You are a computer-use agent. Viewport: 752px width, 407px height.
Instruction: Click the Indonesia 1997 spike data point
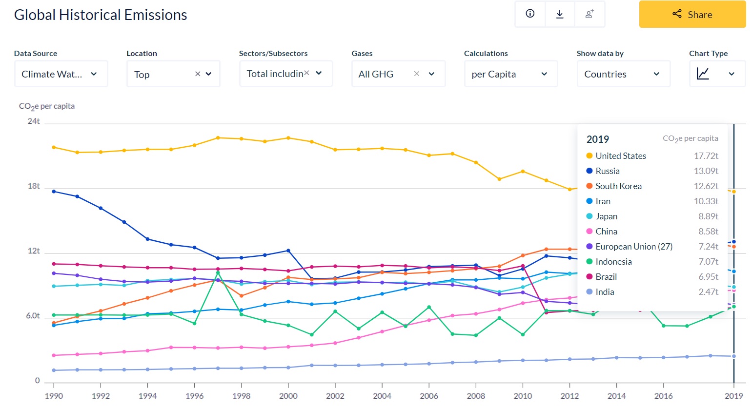pos(218,273)
